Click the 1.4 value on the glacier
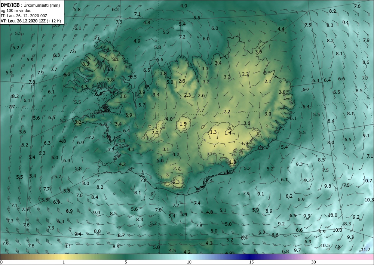This screenshot has height=265, width=374. 228,133
